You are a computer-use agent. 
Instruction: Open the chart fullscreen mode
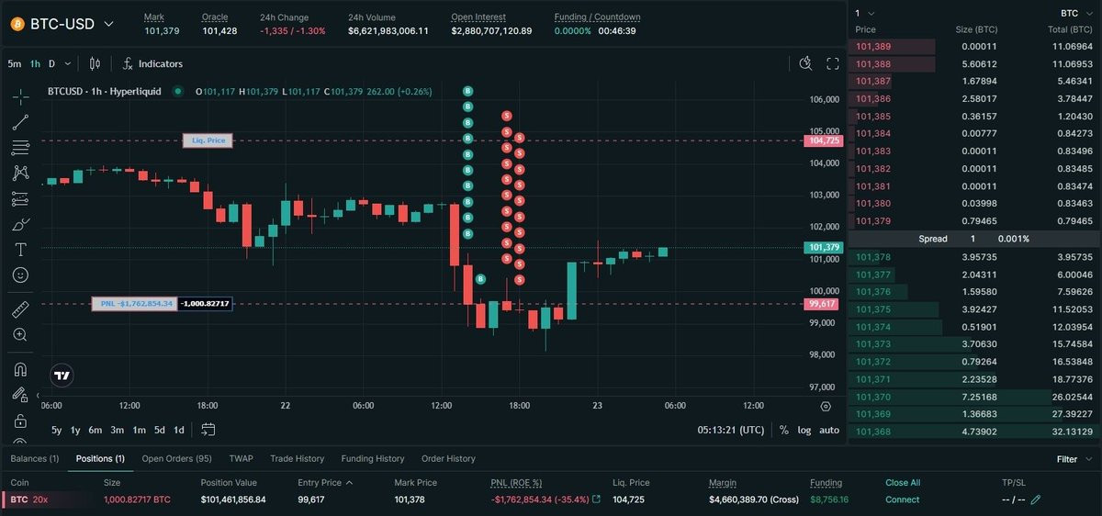click(833, 63)
